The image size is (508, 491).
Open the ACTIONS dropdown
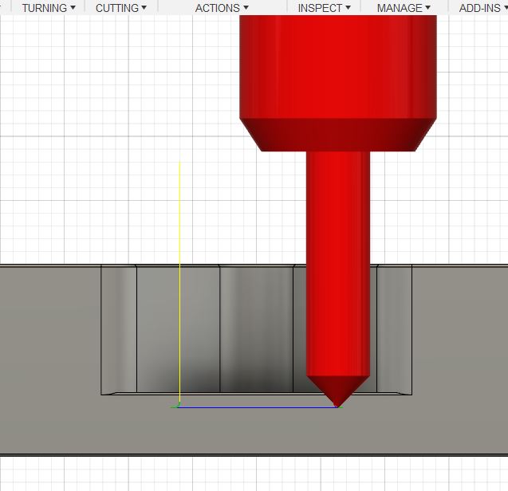(222, 8)
